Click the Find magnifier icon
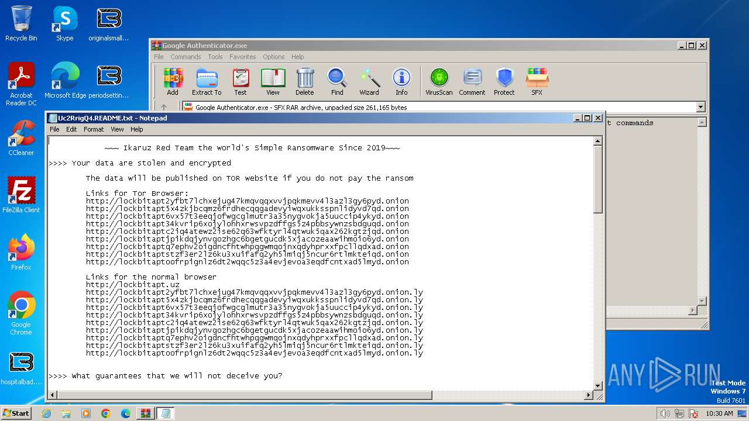 pyautogui.click(x=337, y=82)
